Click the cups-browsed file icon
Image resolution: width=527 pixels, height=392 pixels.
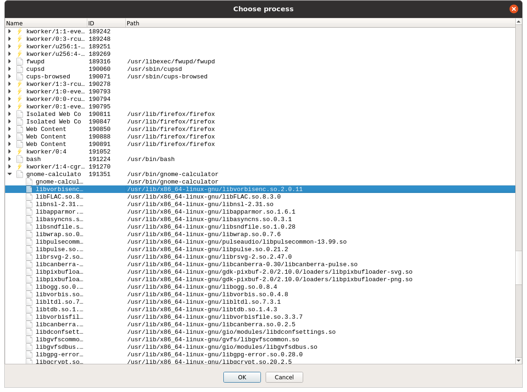(x=20, y=77)
